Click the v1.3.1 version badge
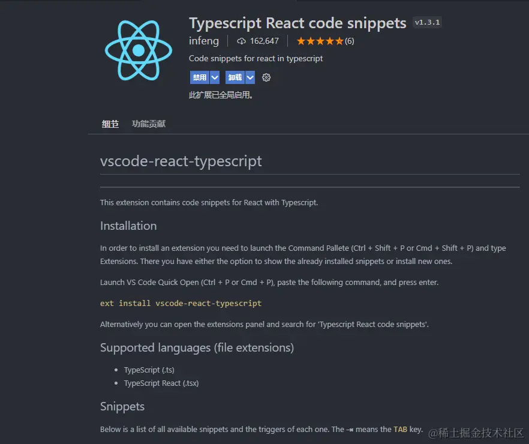529x444 pixels. coord(427,23)
